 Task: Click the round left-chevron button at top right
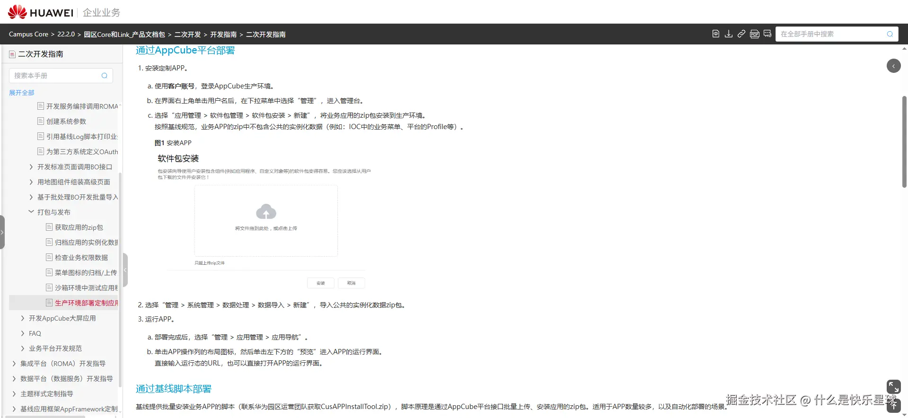point(893,66)
